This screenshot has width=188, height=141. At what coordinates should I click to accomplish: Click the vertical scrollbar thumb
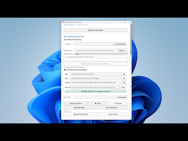131,40
